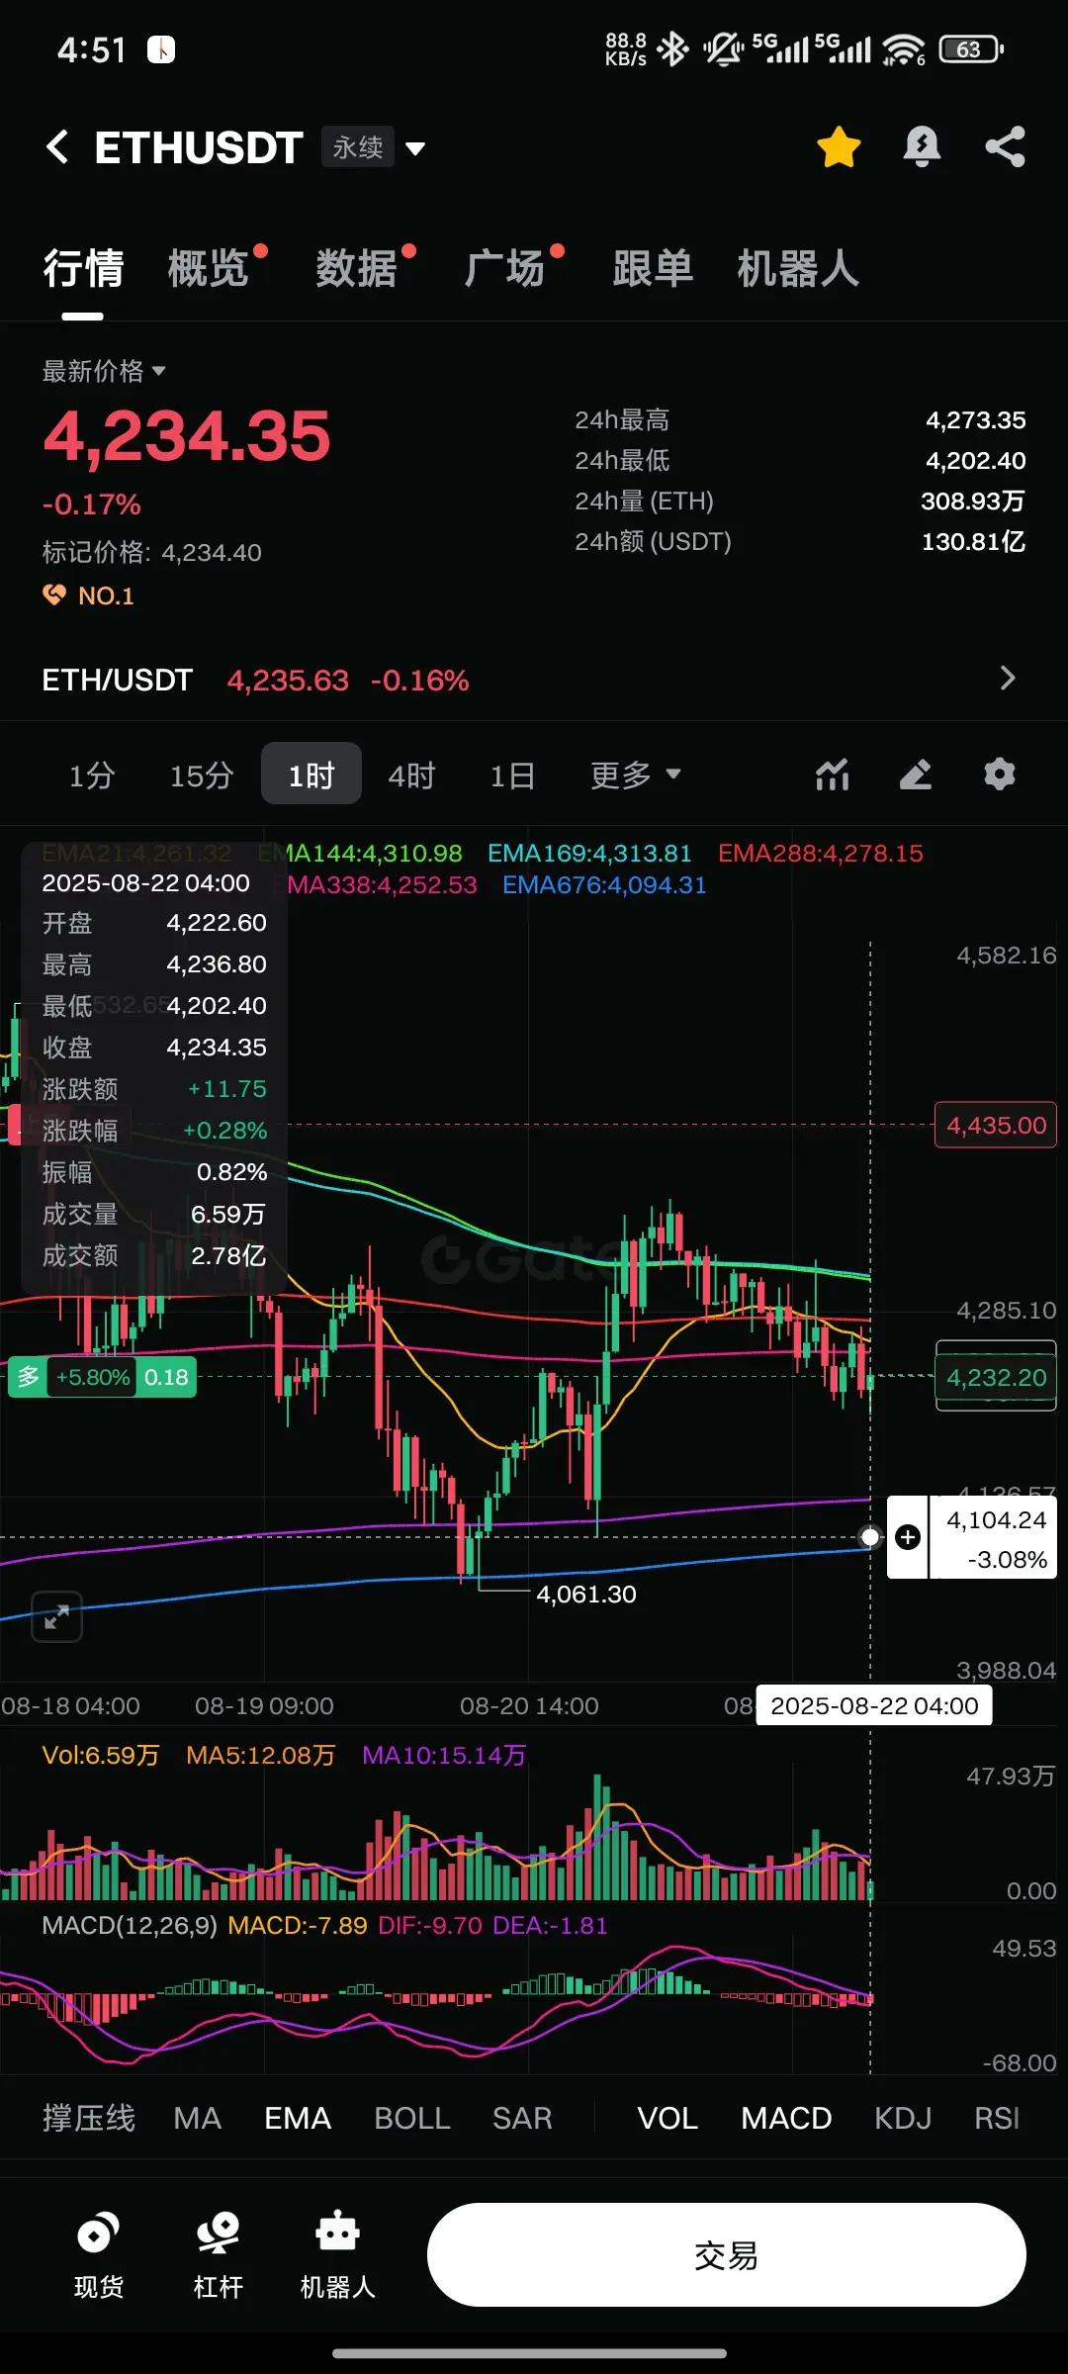Toggle the VOL sub-indicator
This screenshot has width=1068, height=2374.
(667, 2118)
